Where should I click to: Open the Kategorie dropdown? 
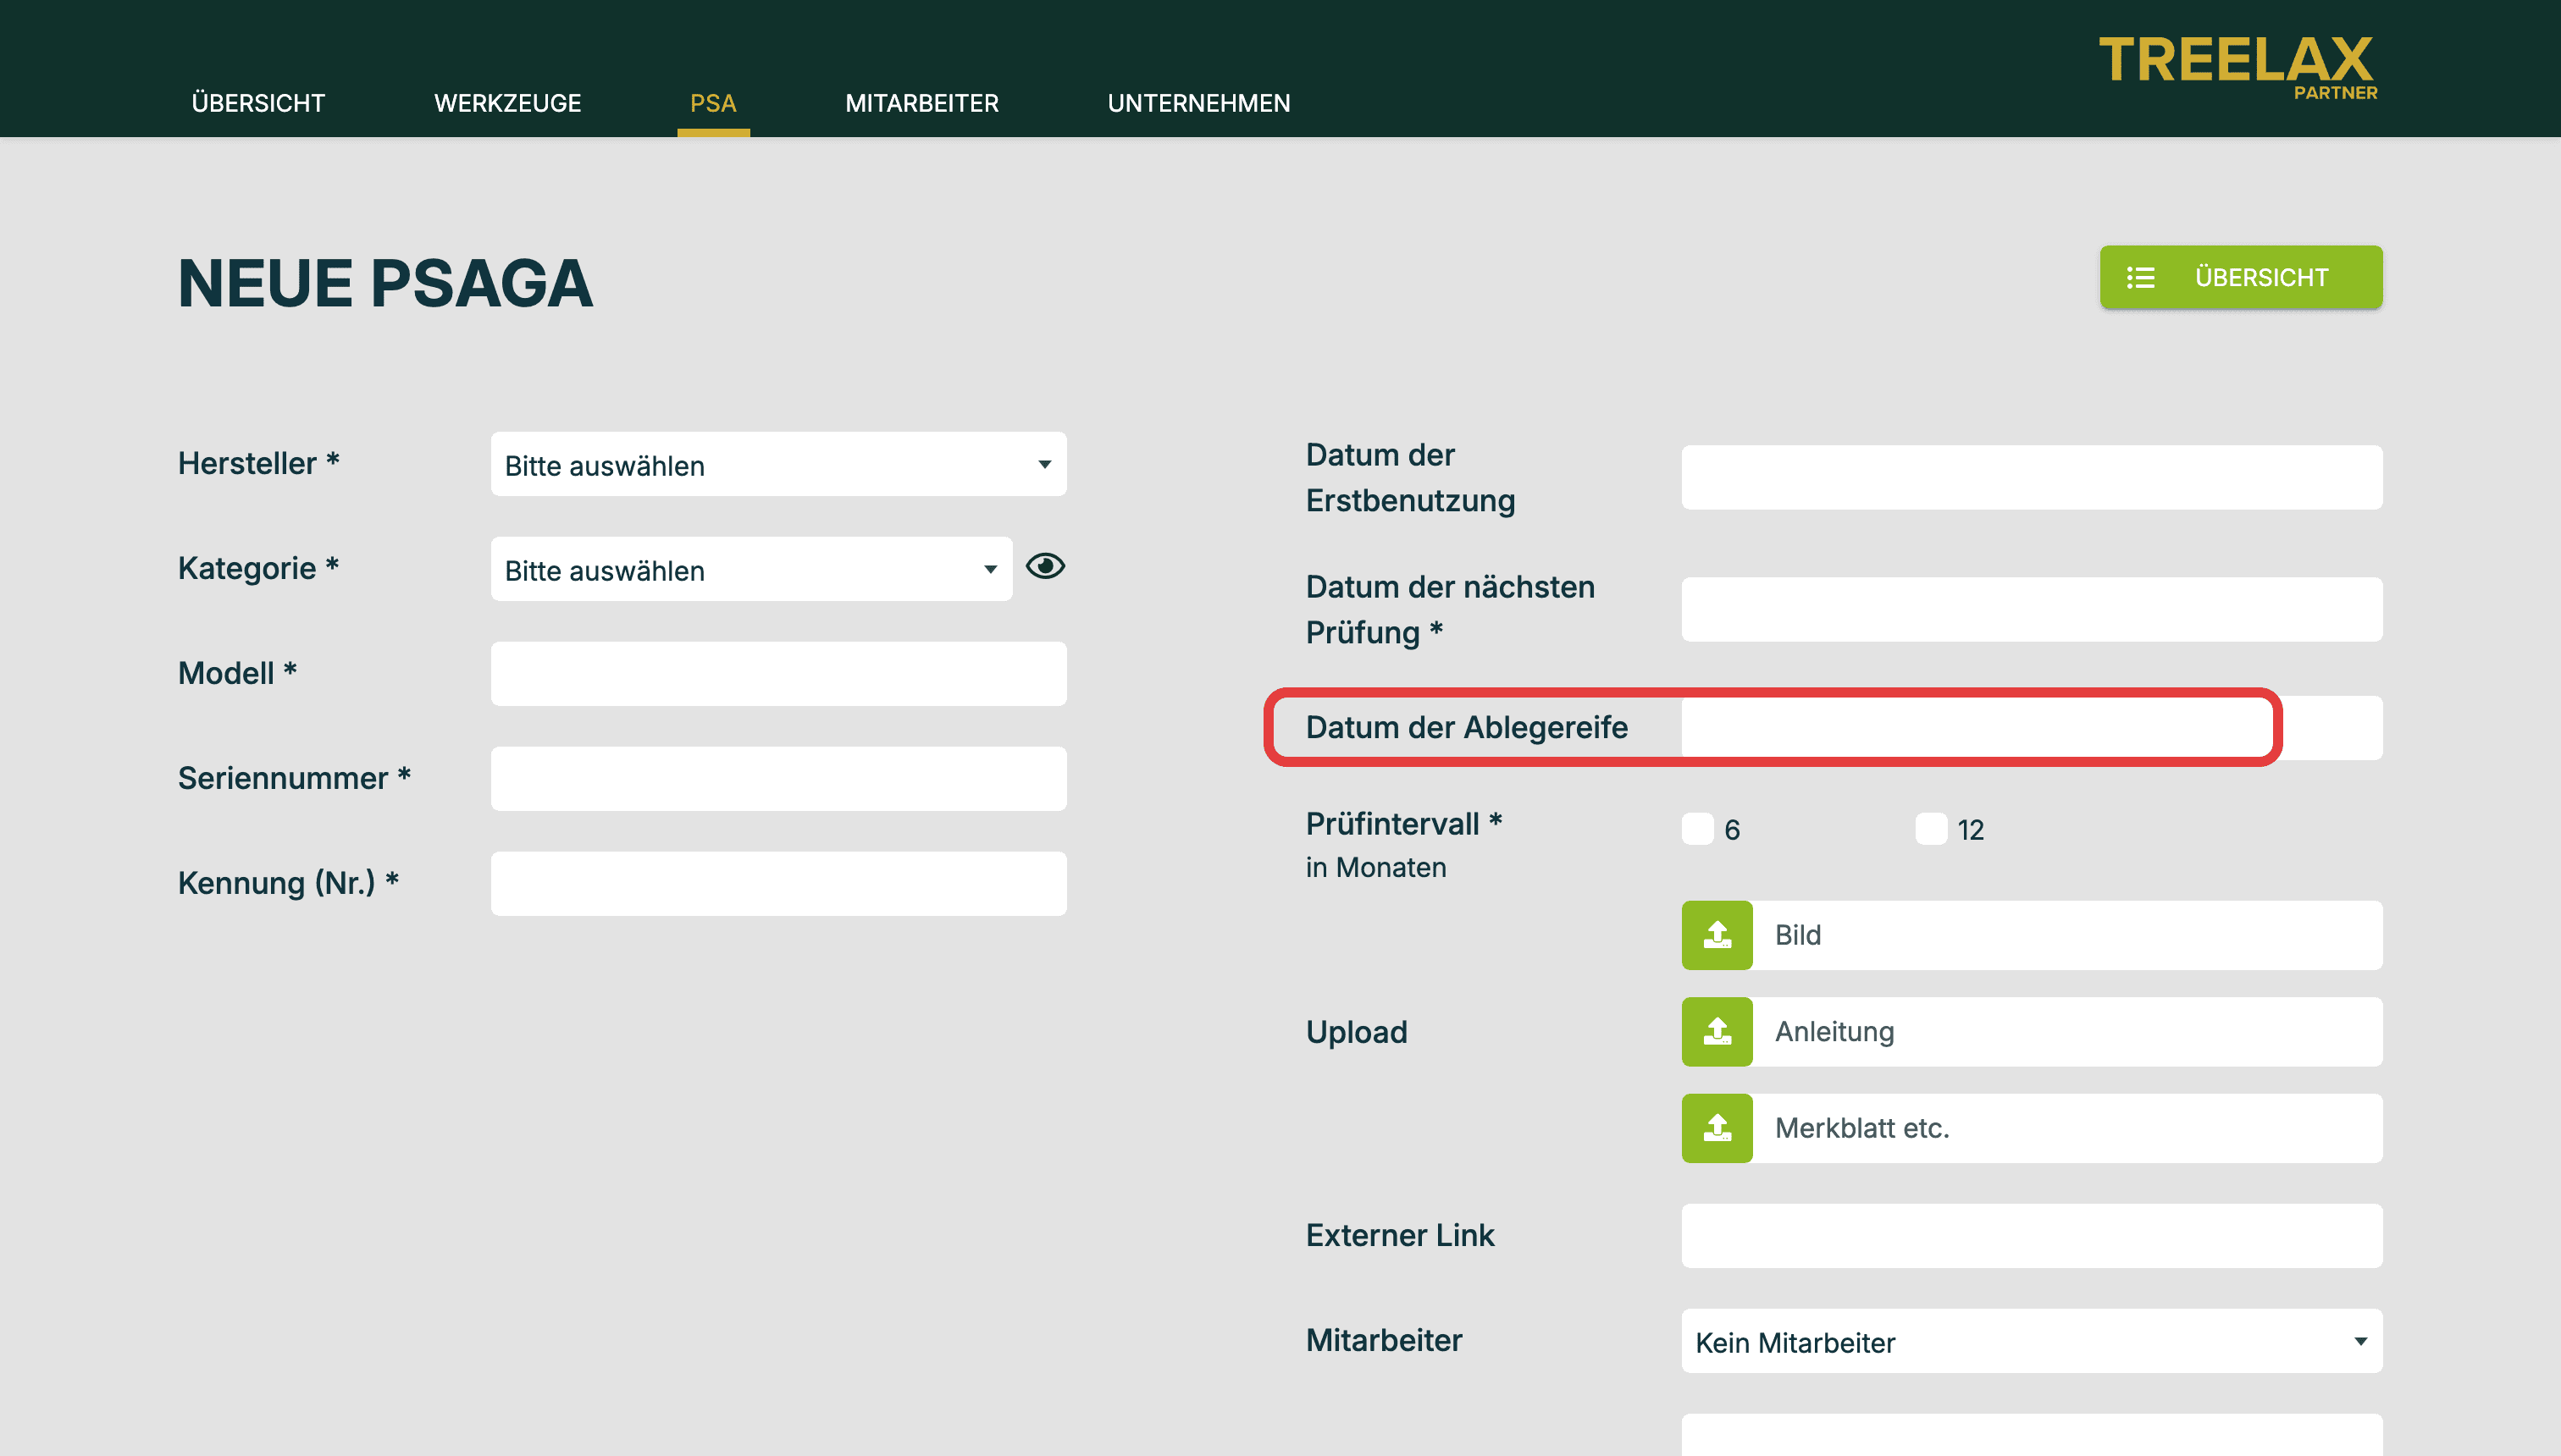coord(751,569)
